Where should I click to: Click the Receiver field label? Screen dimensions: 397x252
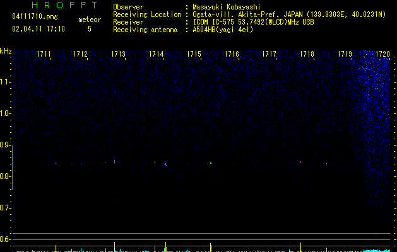tap(128, 22)
